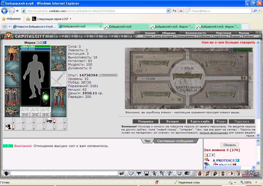Switch to Системные сообщения tab
The image size is (263, 186).
coord(175,141)
